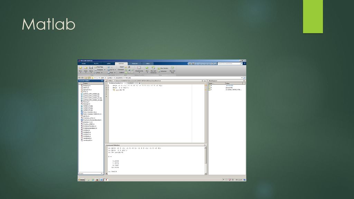Viewport: 354px width, 199px height.
Task: Sort Workspace by Value column
Action: pos(234,83)
